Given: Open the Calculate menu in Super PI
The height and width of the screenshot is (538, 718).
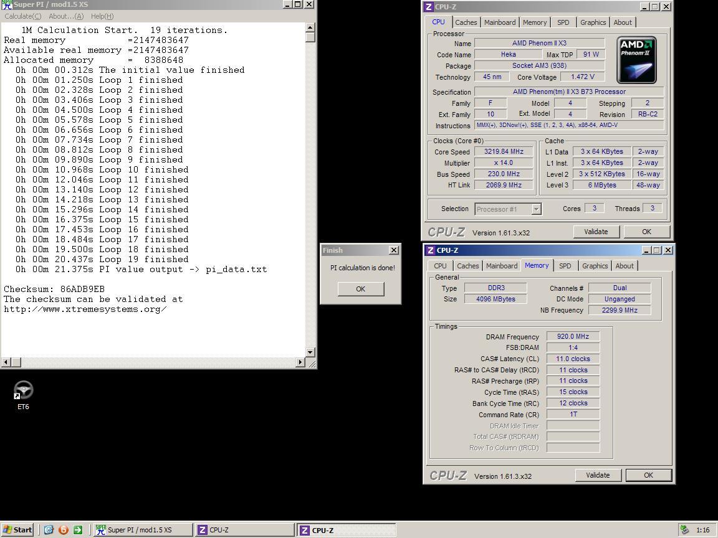Looking at the screenshot, I should click(22, 16).
